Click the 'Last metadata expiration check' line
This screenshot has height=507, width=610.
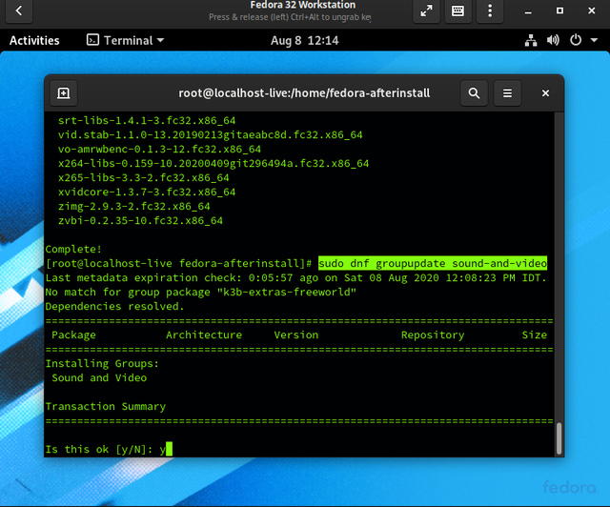pos(296,278)
